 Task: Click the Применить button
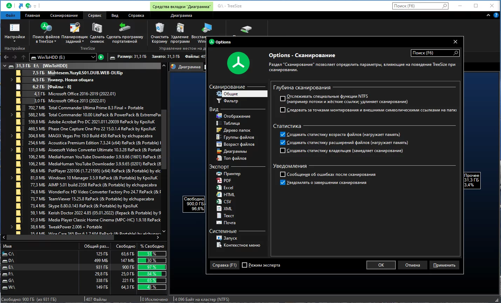click(x=444, y=265)
